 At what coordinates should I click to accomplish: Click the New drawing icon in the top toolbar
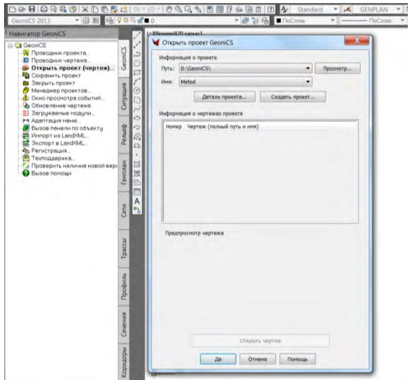[12, 10]
